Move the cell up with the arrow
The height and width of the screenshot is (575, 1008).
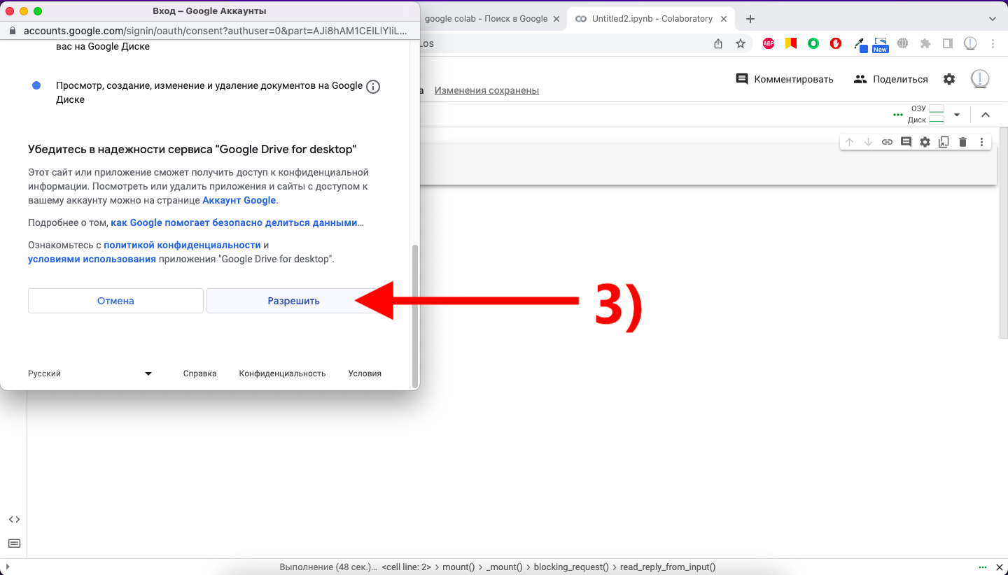pyautogui.click(x=849, y=142)
